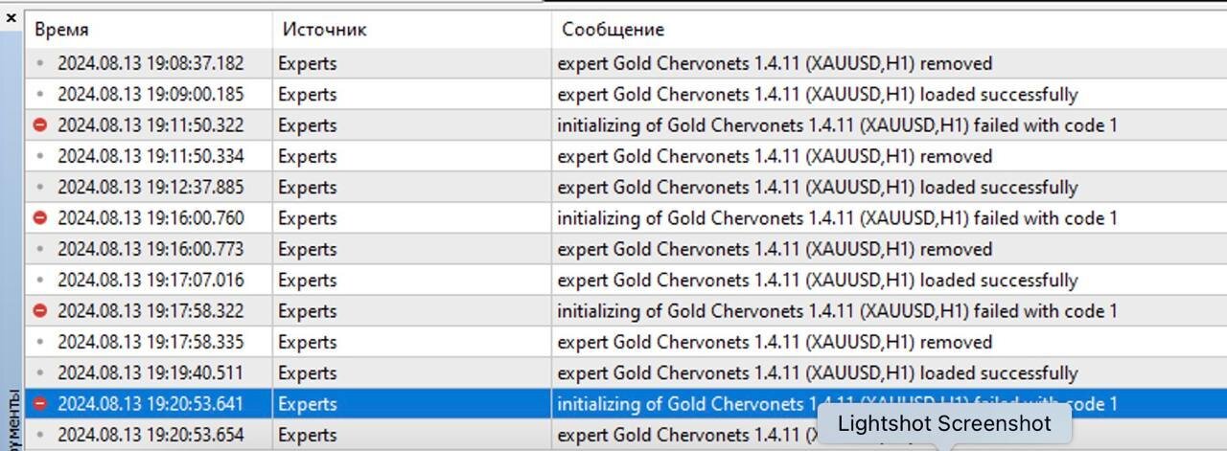Click the gray info dot at 19:19:40.511
This screenshot has height=451, width=1227.
click(39, 373)
